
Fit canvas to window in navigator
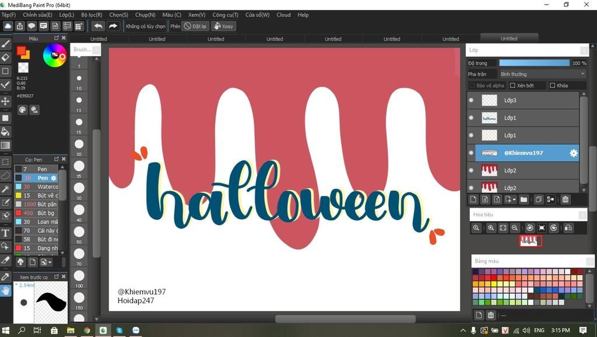point(503,228)
